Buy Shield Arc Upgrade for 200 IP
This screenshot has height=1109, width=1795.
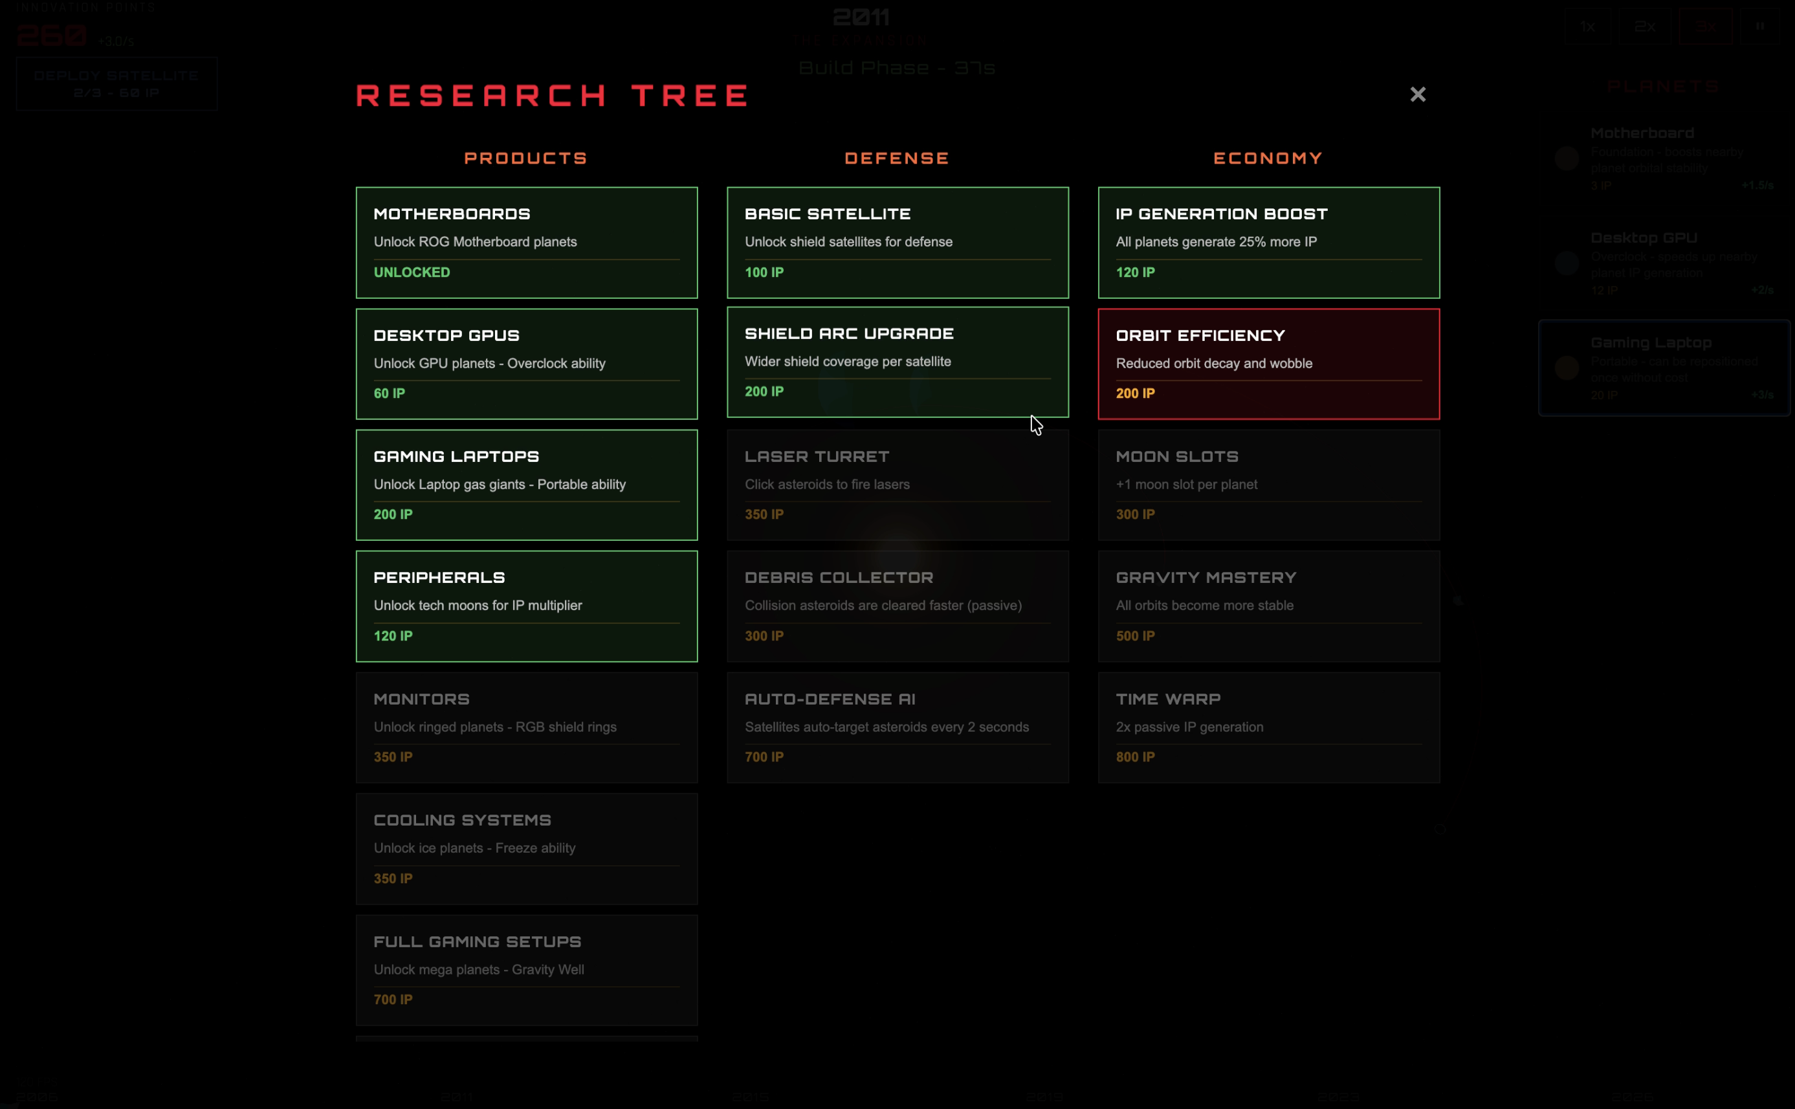click(897, 362)
